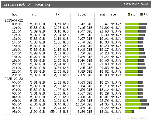
Task: Click the traffic bar for 24,35 Mbit/s row
Action: coord(136,104)
